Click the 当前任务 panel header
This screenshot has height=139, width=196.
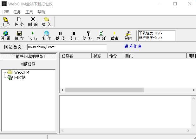tap(28, 64)
